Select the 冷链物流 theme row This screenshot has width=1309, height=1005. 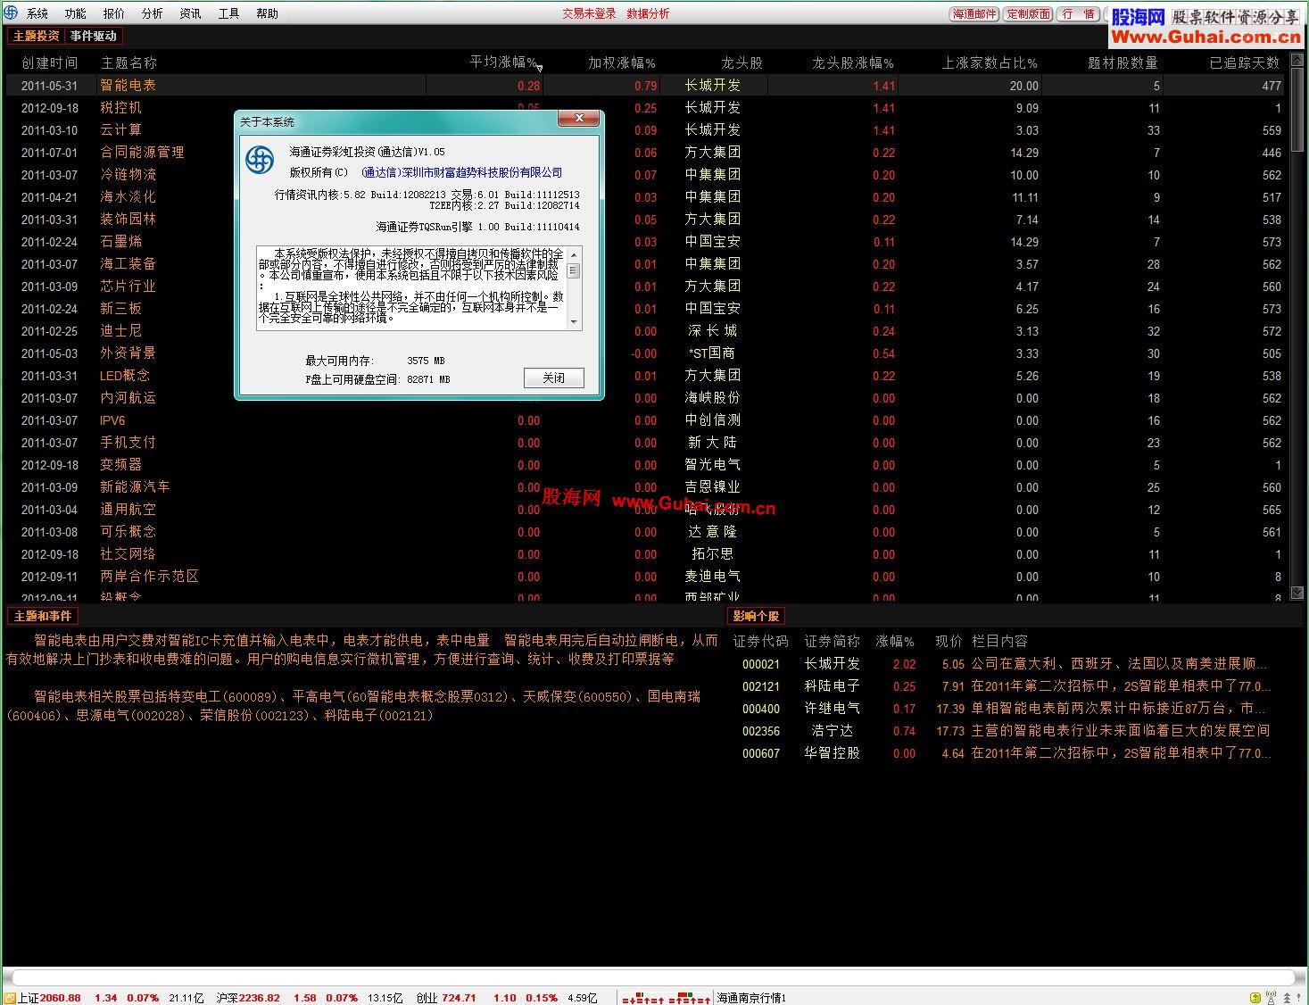point(645,175)
